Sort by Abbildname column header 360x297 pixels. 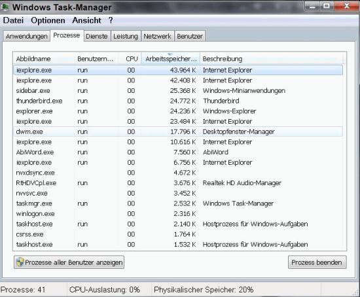tap(44, 59)
